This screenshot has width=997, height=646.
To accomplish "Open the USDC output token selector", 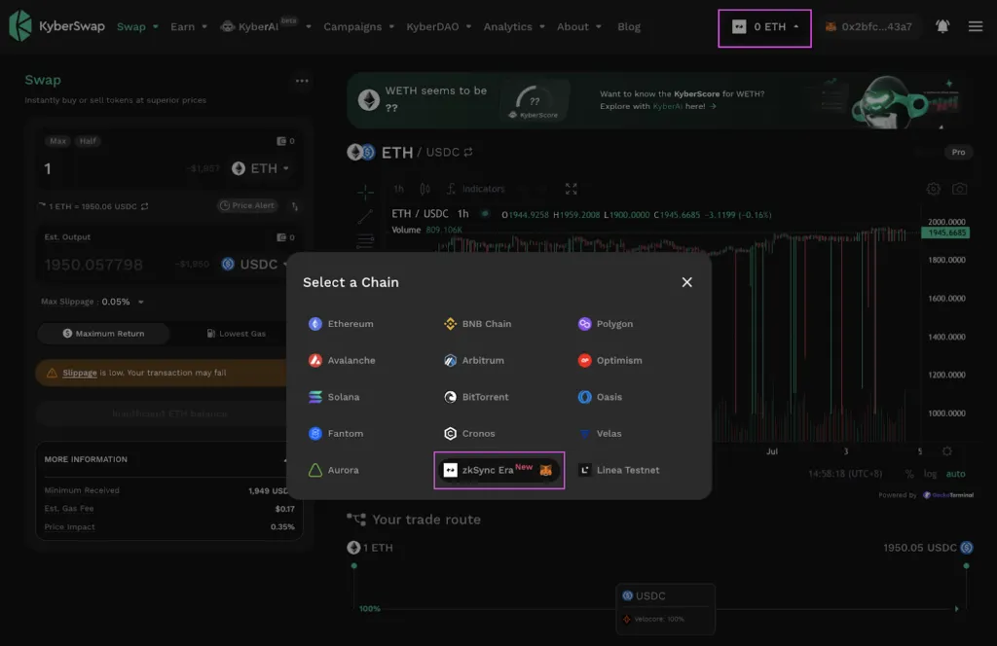I will pos(254,265).
